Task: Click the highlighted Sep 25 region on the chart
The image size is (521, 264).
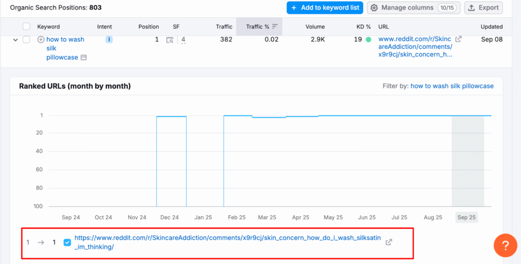Action: (x=468, y=161)
